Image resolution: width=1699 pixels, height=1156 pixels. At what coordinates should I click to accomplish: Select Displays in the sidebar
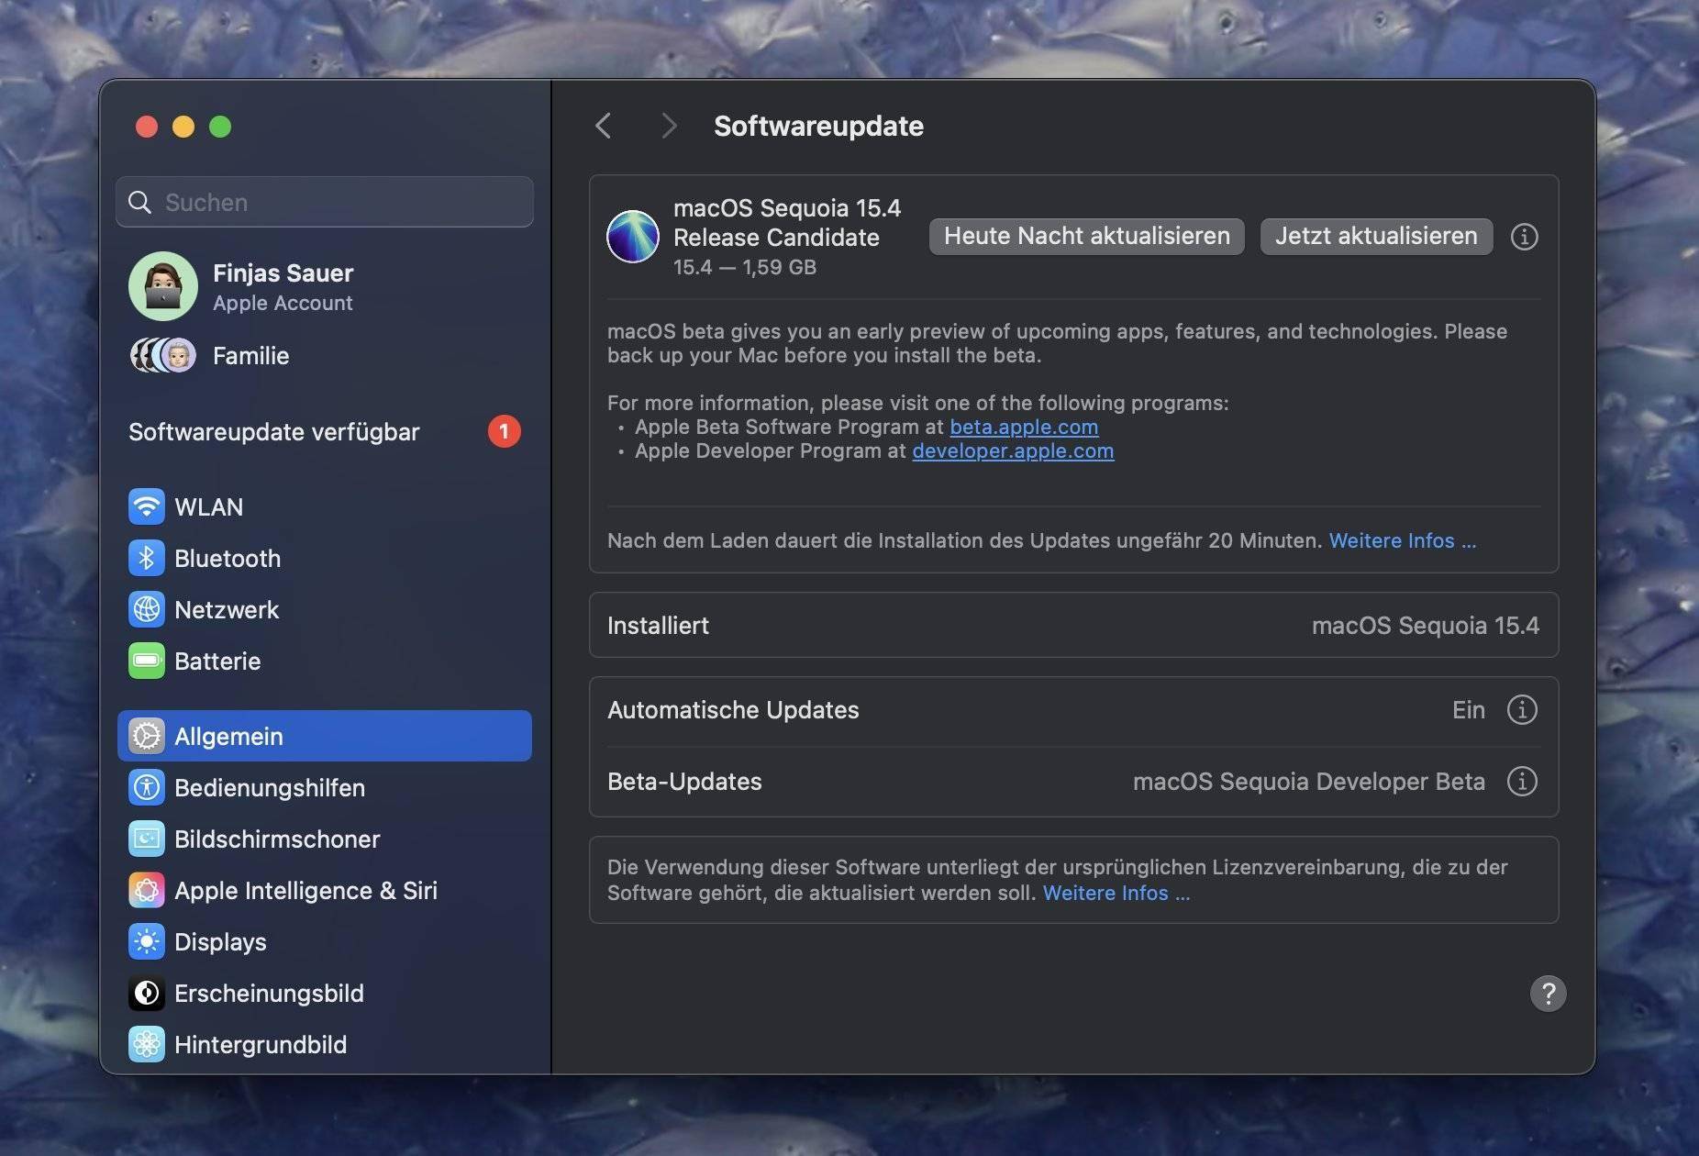pos(325,941)
